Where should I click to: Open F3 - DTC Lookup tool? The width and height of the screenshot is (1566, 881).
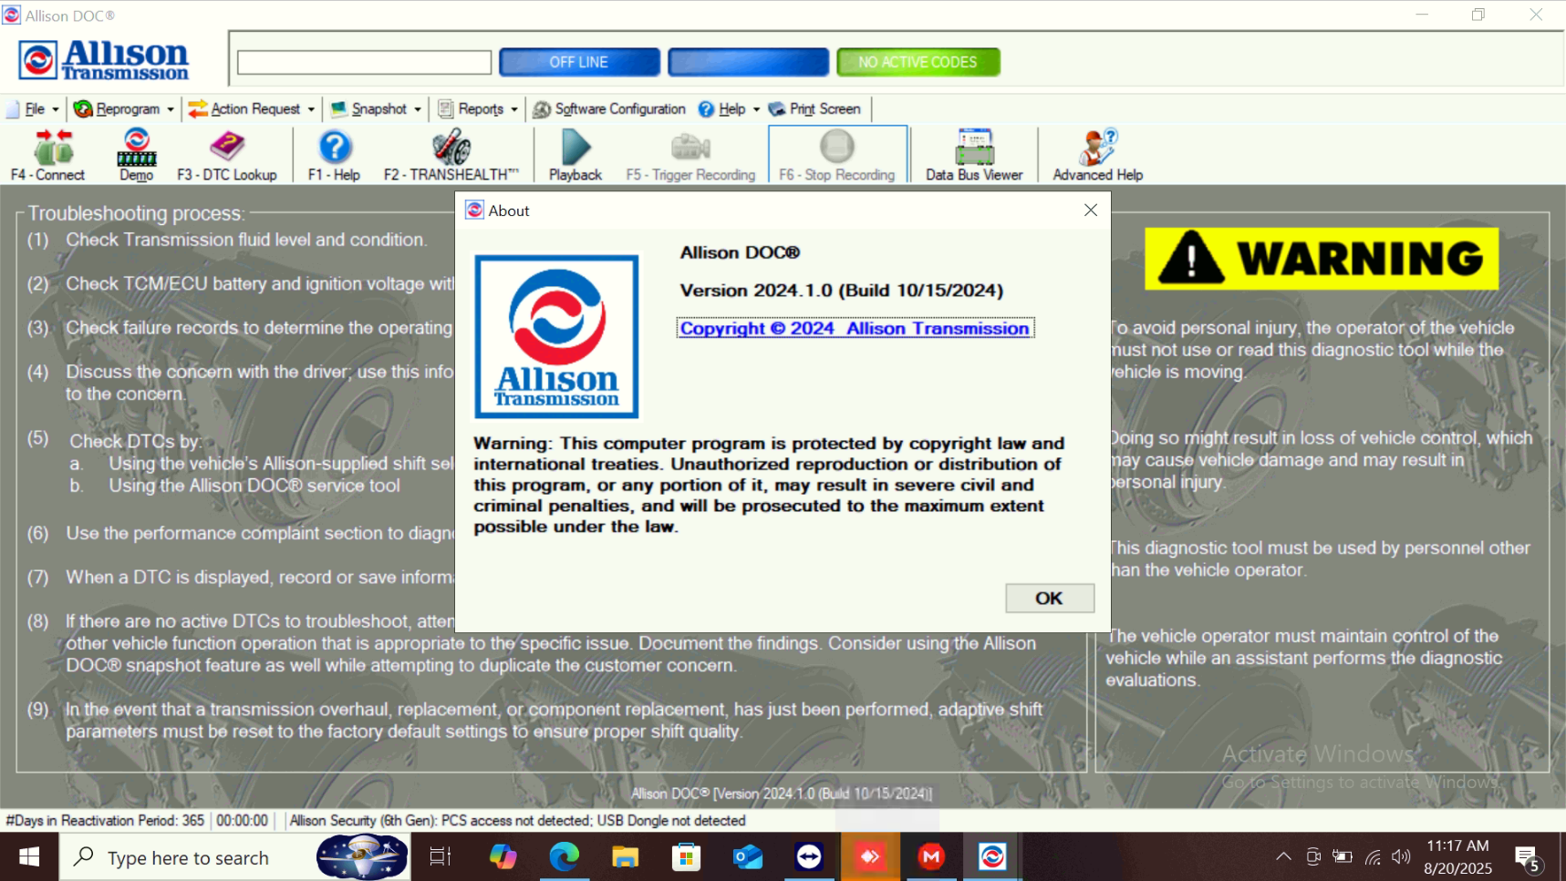[x=227, y=155]
